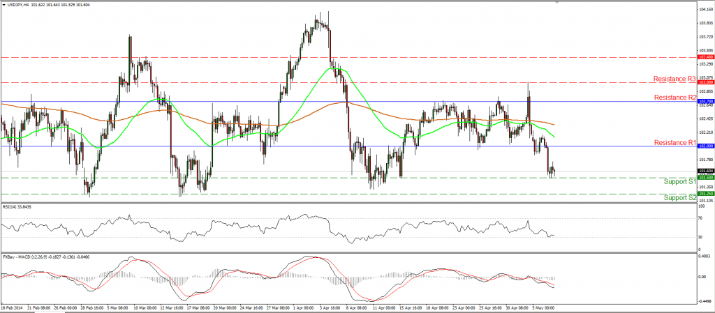Select the Resistance R3 label
The height and width of the screenshot is (313, 715).
[x=675, y=79]
